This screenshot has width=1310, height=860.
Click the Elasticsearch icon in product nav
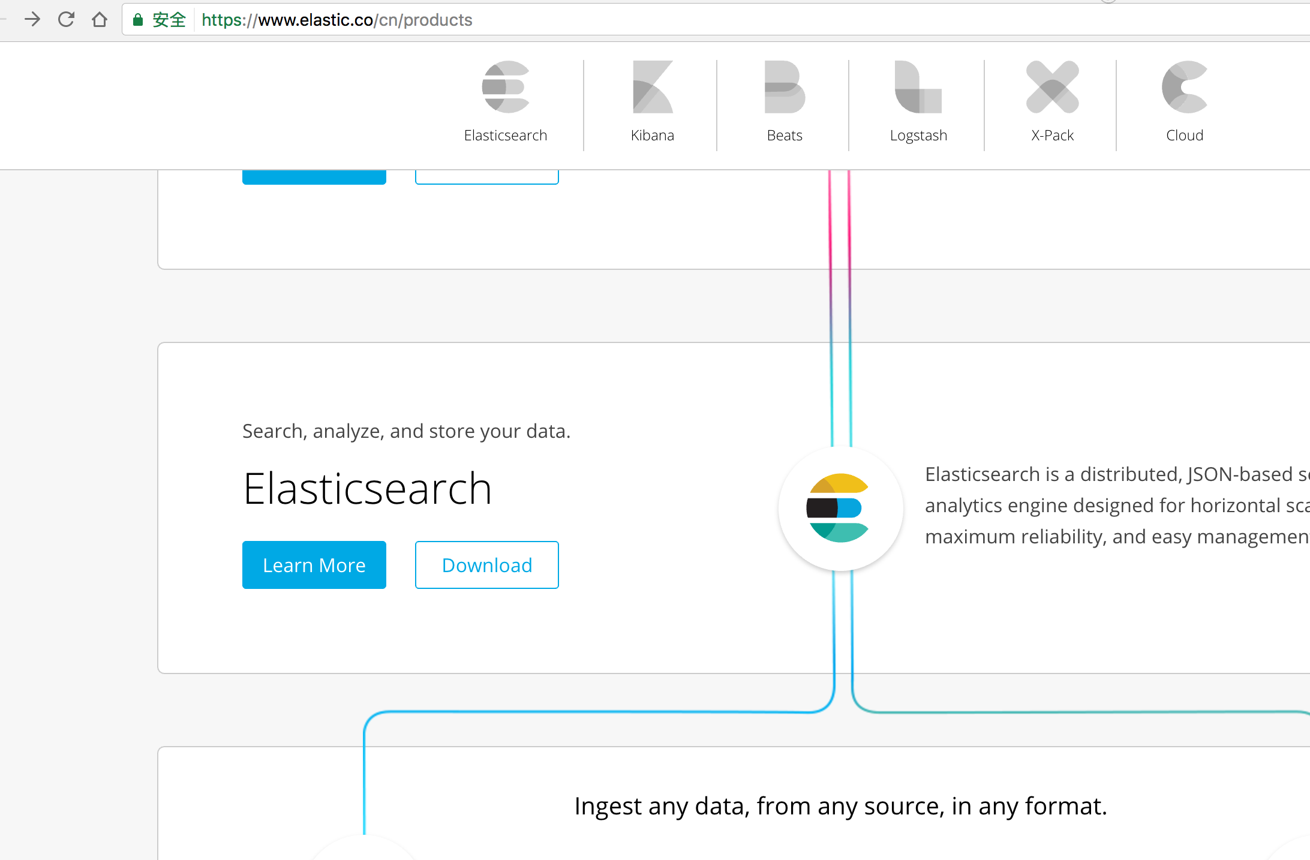pos(505,87)
